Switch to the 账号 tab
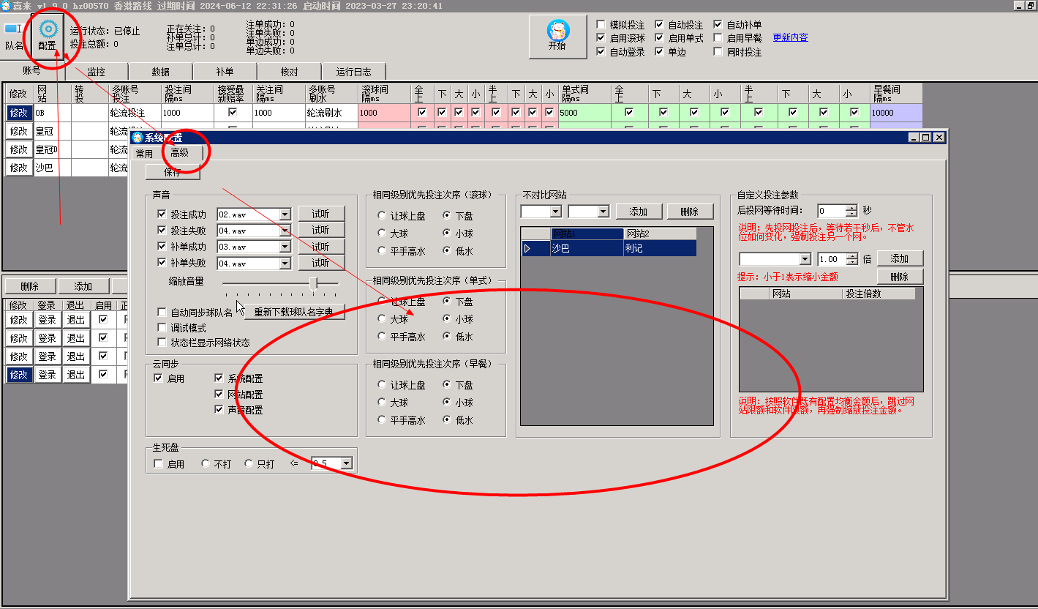 pos(31,71)
